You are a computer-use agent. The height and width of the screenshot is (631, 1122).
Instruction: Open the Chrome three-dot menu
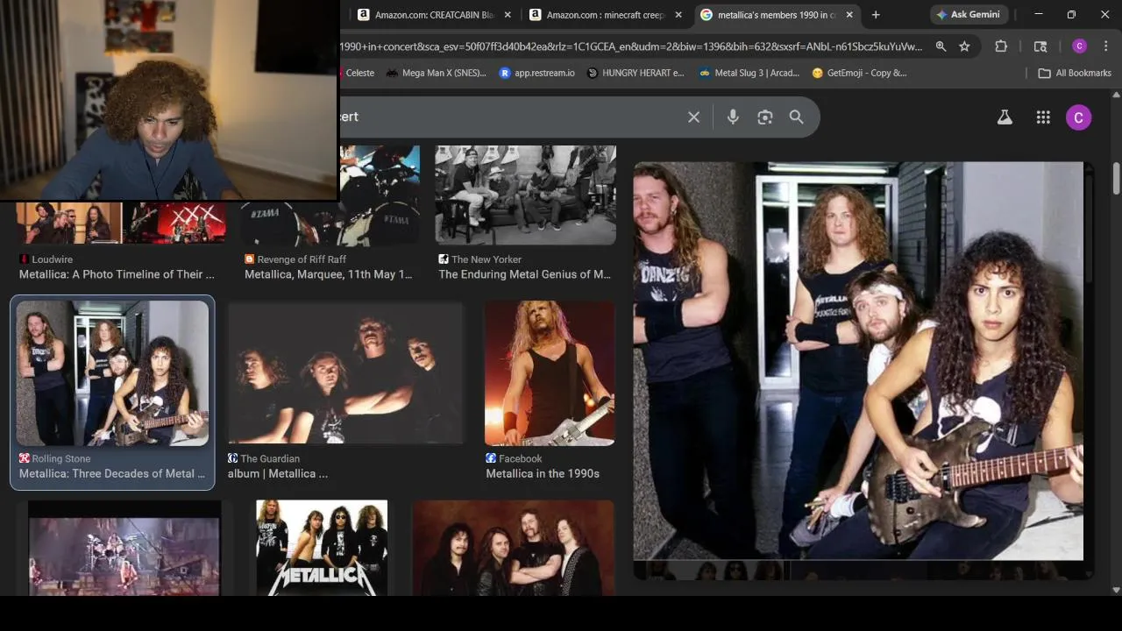pos(1106,46)
